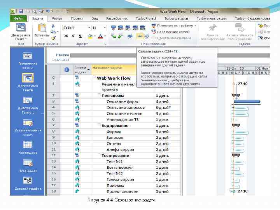Open the copy button dropdown arrow
The height and width of the screenshot is (210, 280).
pos(58,32)
